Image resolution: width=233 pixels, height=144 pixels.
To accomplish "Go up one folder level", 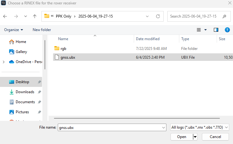I will 35,16.
